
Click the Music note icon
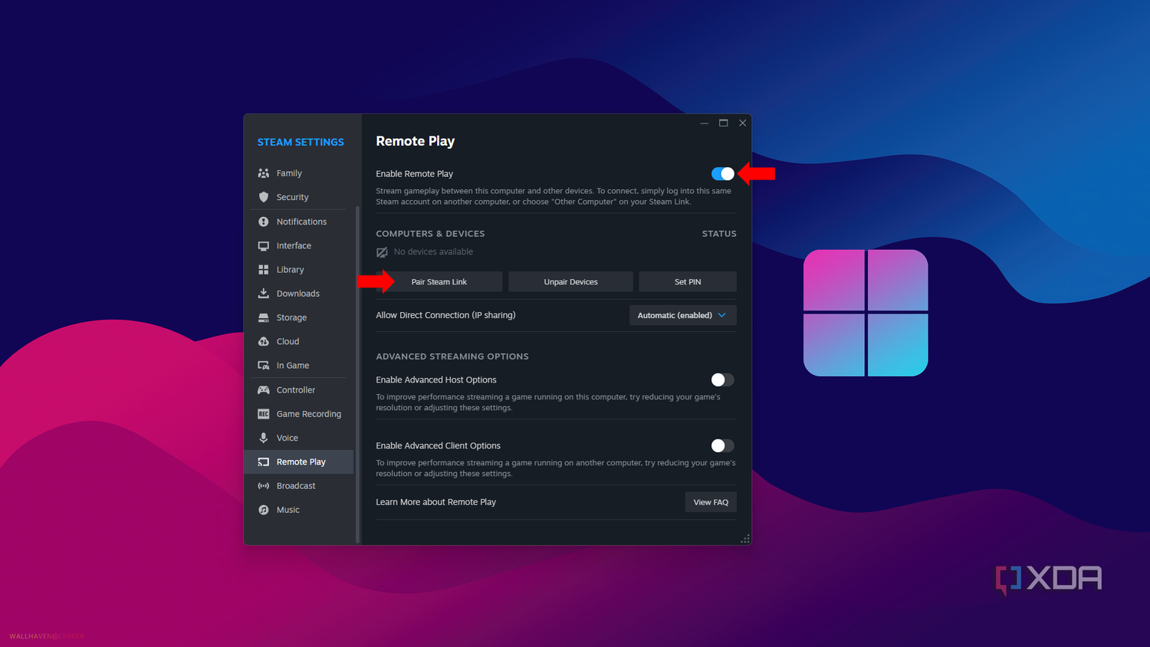pyautogui.click(x=263, y=510)
